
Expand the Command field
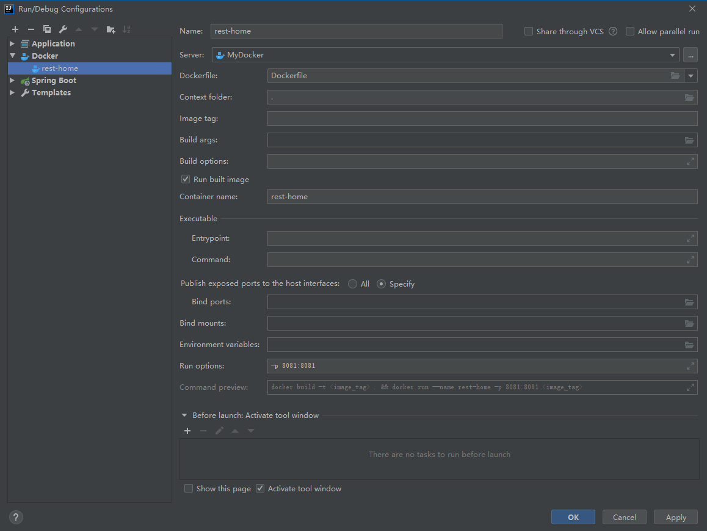tap(691, 260)
